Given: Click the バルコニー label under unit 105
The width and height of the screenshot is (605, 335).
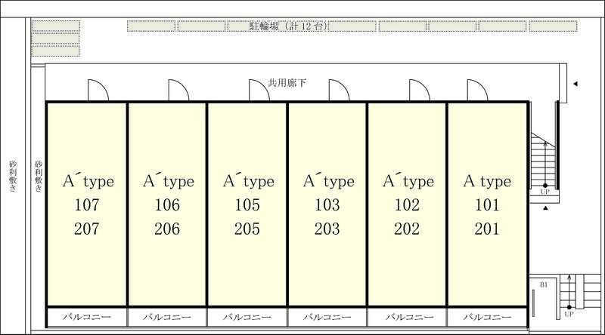Looking at the screenshot, I should tap(247, 318).
